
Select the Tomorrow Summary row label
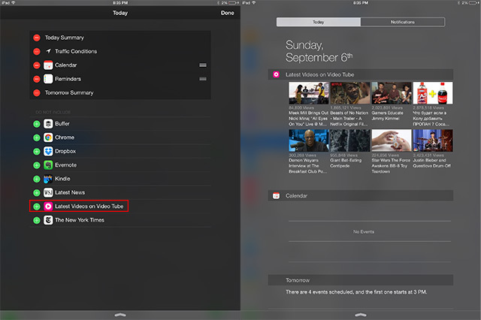point(69,92)
